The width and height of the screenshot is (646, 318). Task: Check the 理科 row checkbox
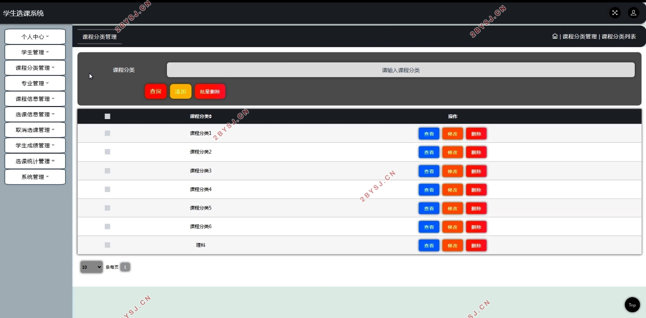107,245
